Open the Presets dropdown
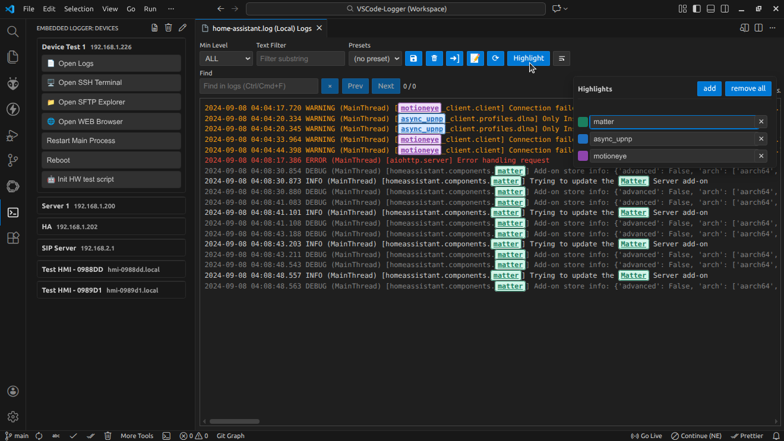The height and width of the screenshot is (441, 784). click(x=375, y=58)
